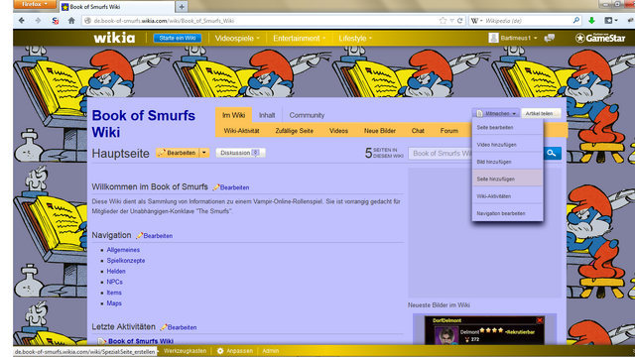The width and height of the screenshot is (635, 357).
Task: Open the browser home page icon
Action: click(x=71, y=21)
